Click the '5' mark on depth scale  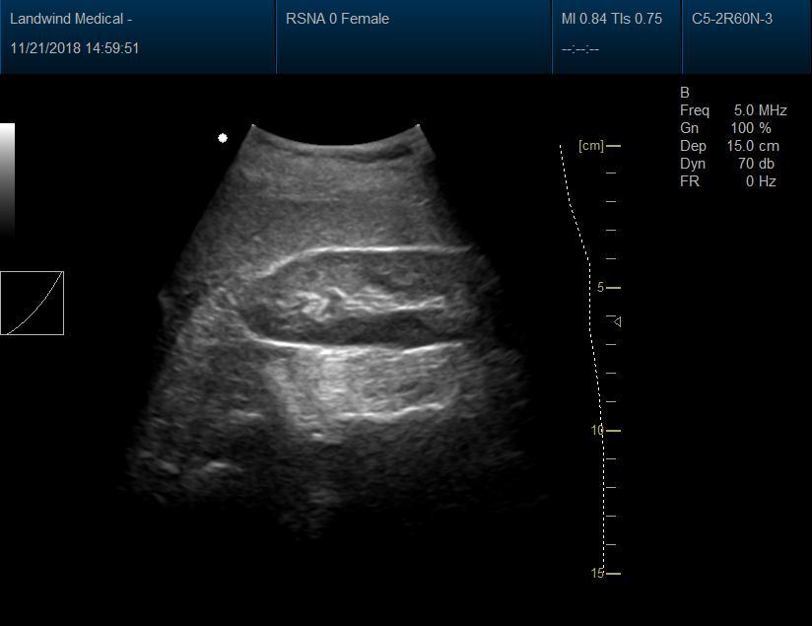point(600,288)
